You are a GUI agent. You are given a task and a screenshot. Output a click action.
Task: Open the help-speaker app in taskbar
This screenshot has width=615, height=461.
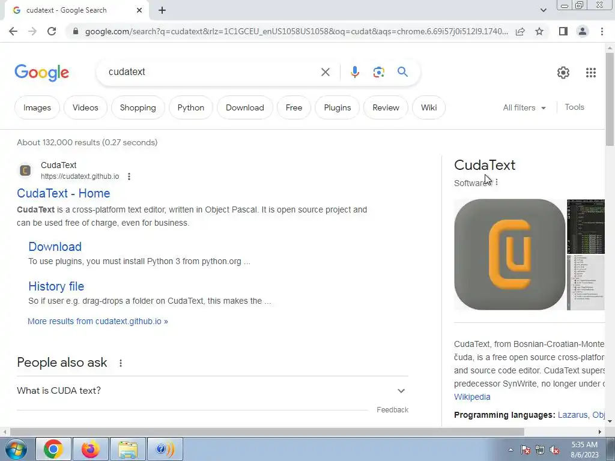pos(165,449)
